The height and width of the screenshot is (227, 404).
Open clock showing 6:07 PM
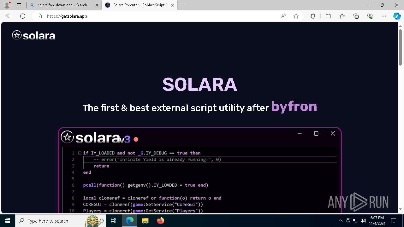pos(377,221)
